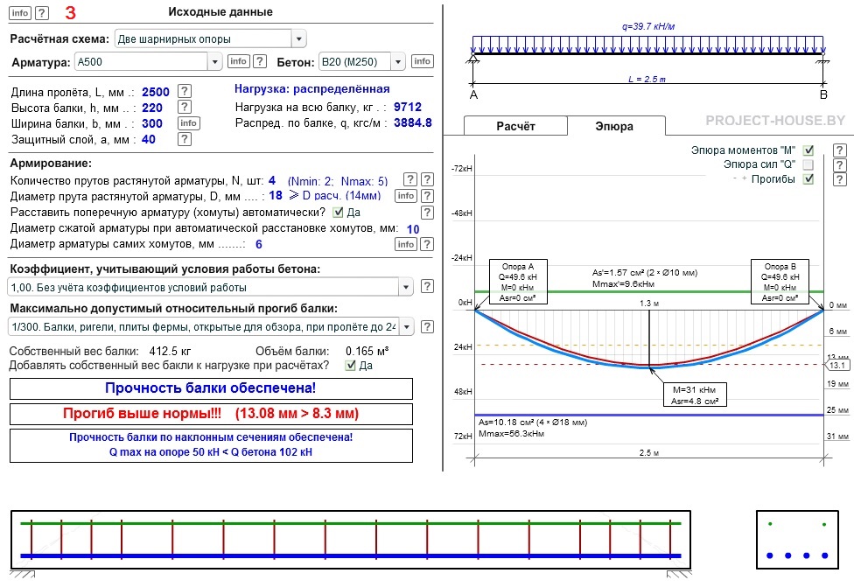Uncheck the Прогибы checkbox
Viewport: 854px width, 587px height.
click(808, 178)
